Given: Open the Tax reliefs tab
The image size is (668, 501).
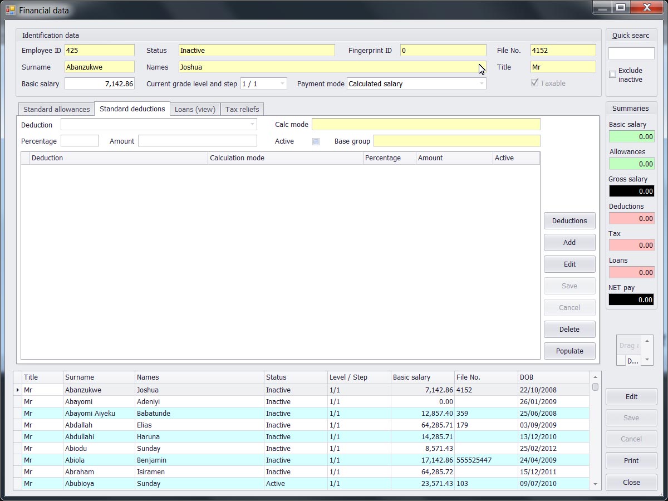Looking at the screenshot, I should coord(242,109).
